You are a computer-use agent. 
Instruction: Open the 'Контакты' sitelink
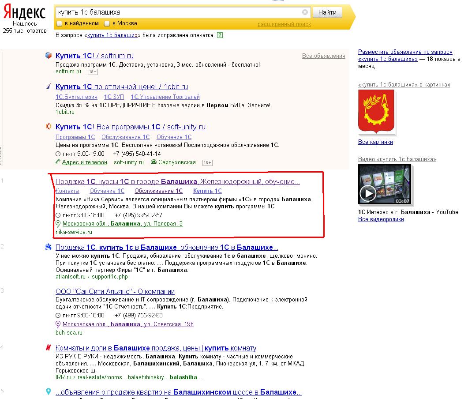(x=67, y=191)
